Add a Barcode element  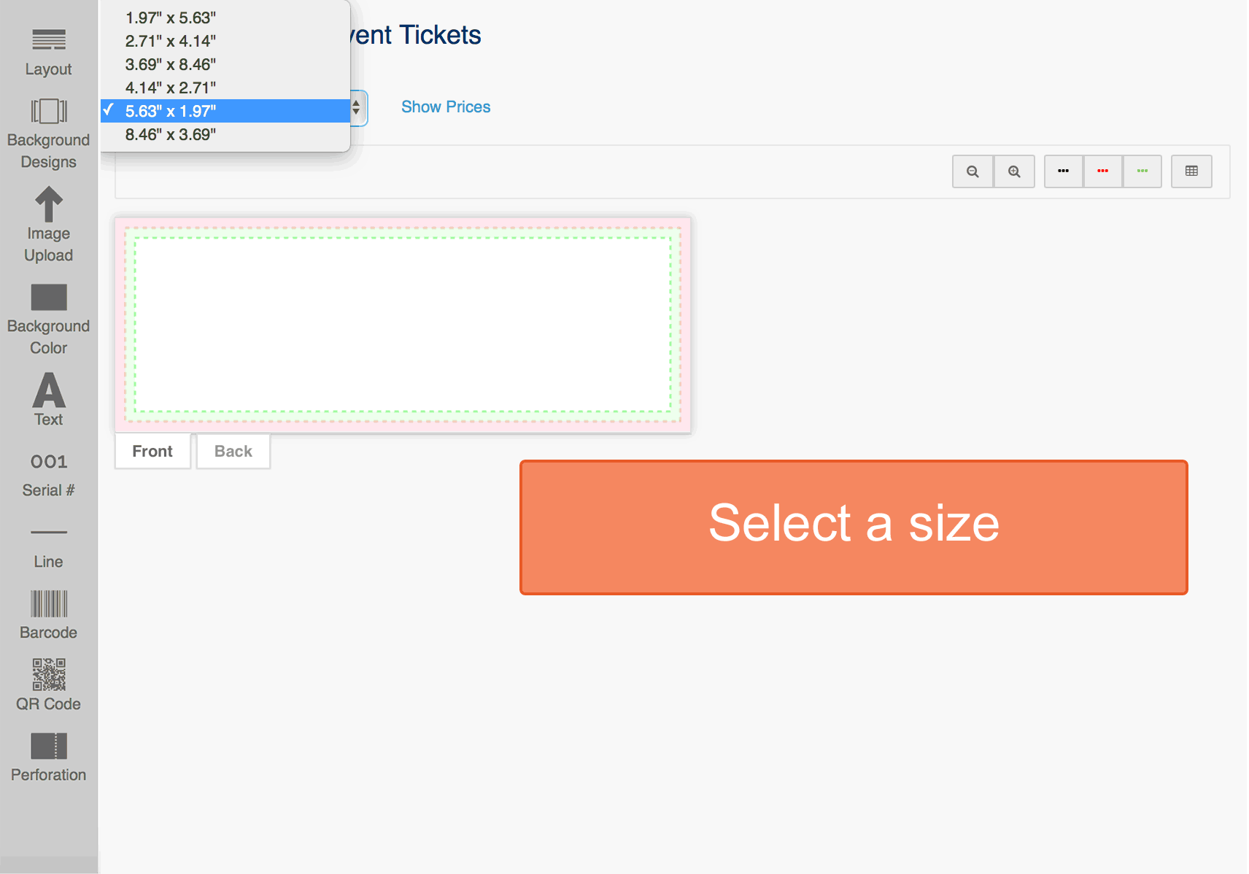click(48, 616)
